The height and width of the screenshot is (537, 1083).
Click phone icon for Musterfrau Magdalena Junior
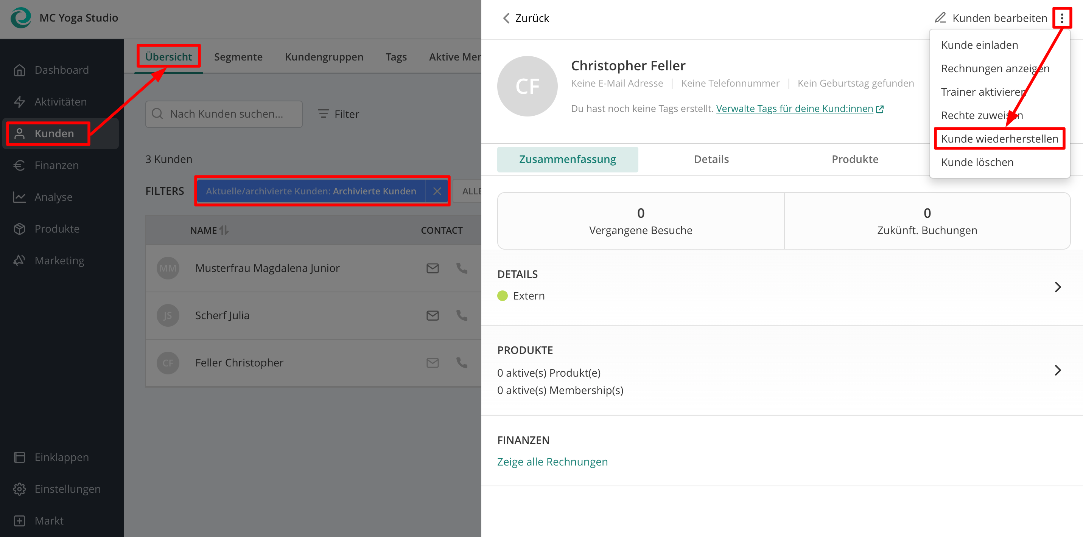[x=462, y=268]
